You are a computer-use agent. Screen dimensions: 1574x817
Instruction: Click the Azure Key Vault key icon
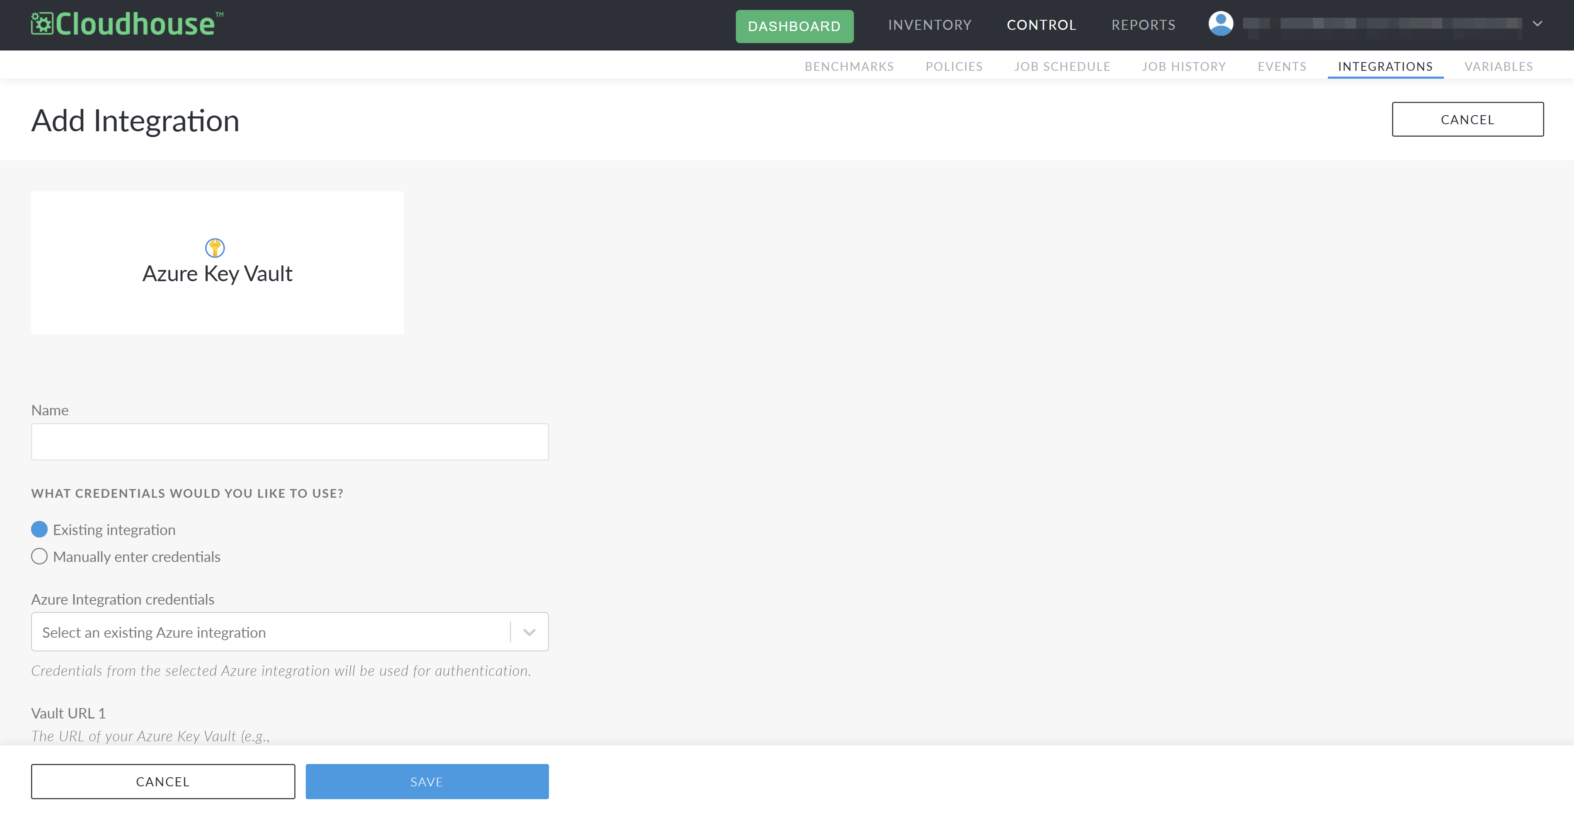[x=215, y=248]
